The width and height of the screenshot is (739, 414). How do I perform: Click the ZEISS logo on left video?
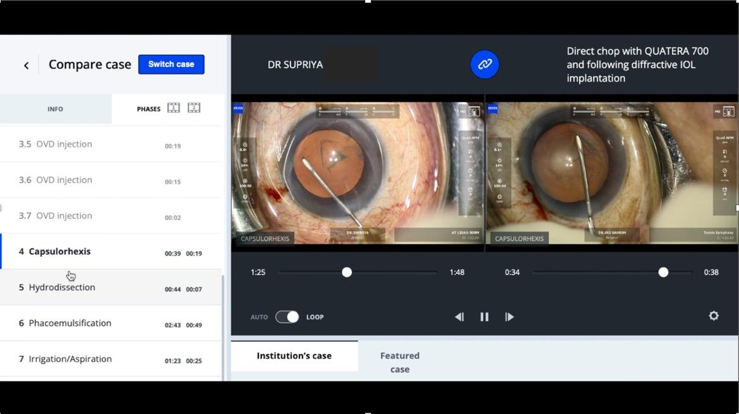pos(238,109)
